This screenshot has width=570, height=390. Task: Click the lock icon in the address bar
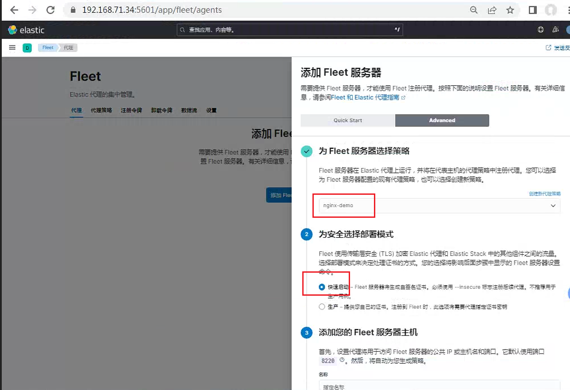[73, 10]
